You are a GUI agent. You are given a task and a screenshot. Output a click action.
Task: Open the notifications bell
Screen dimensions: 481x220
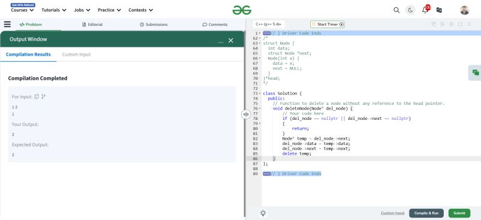pos(425,10)
